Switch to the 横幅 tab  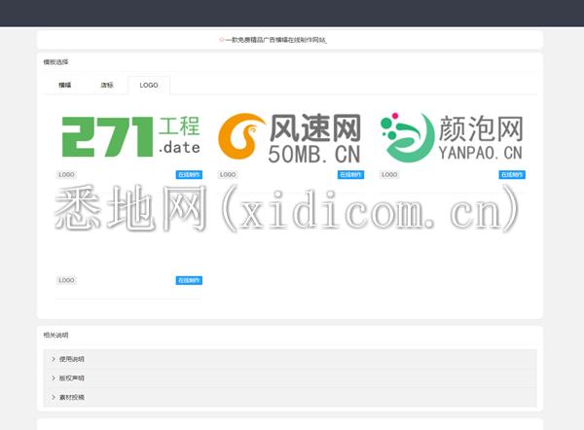coord(65,86)
